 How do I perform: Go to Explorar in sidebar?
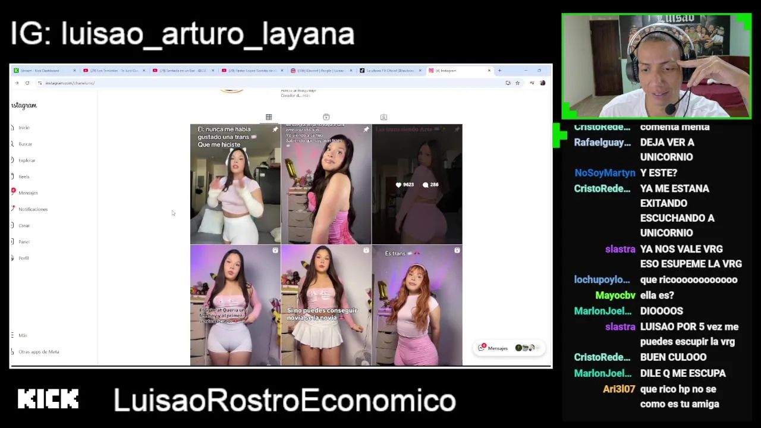click(27, 160)
